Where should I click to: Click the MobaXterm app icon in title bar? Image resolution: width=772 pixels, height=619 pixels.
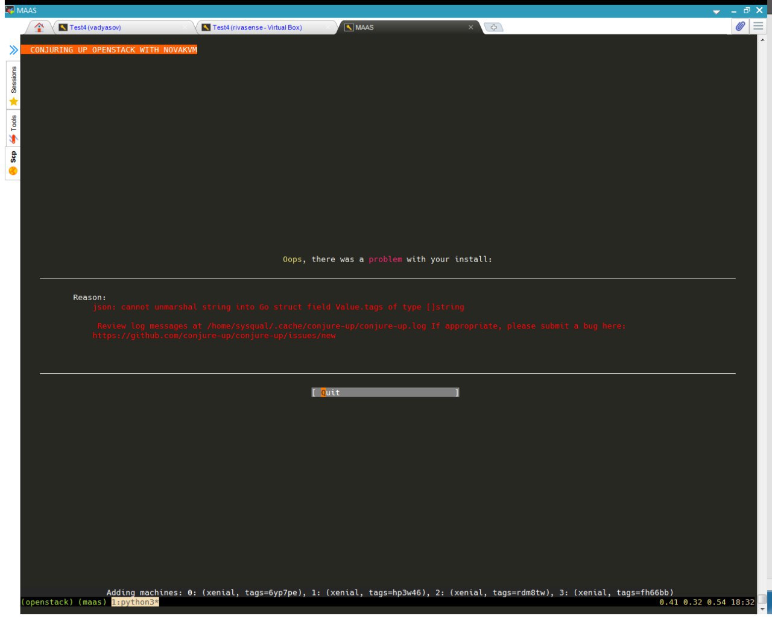(10, 10)
